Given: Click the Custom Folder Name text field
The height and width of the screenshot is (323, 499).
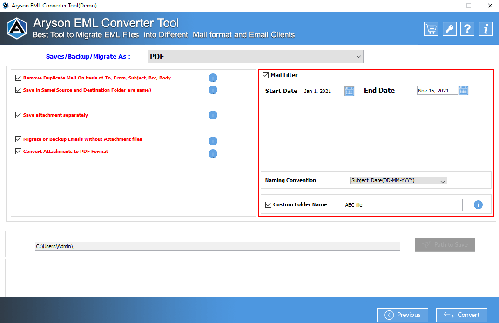Looking at the screenshot, I should (x=403, y=205).
